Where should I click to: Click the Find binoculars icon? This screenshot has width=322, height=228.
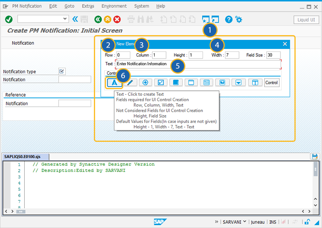click(141, 20)
